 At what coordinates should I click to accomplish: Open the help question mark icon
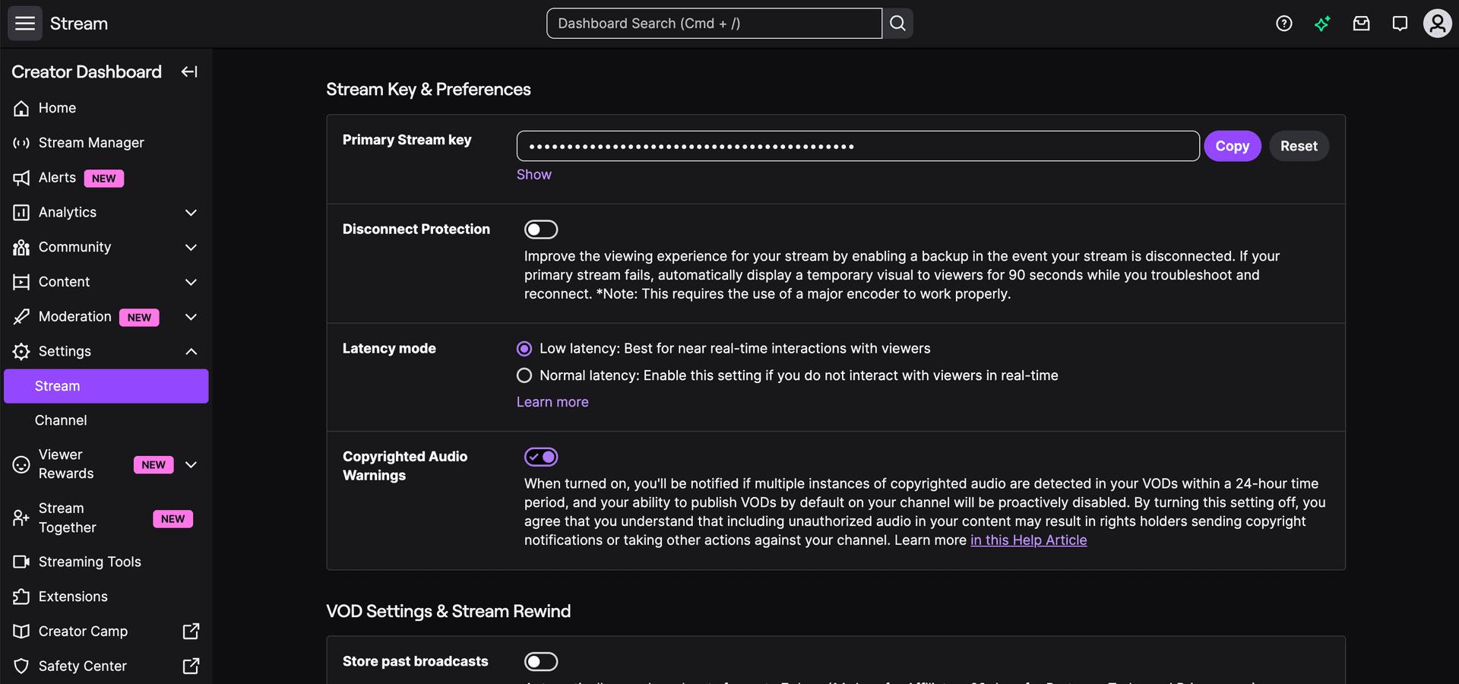[1283, 24]
